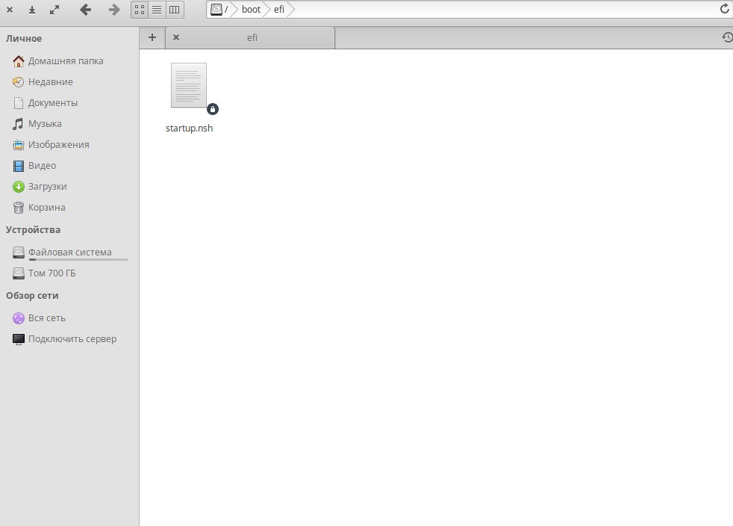Click the film icon beside Видео
This screenshot has width=733, height=526.
point(18,166)
